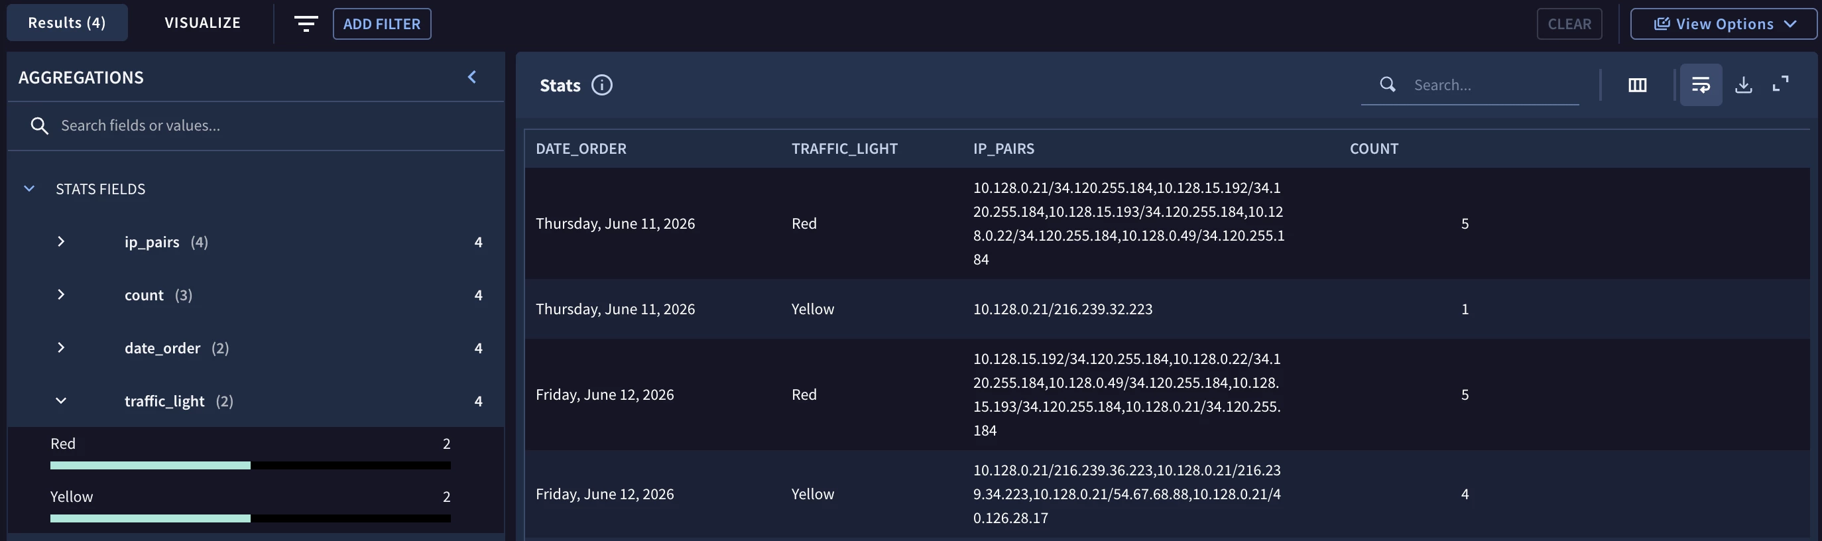Collapse the Aggregations panel with left chevron
Viewport: 1822px width, 541px height.
pos(472,77)
